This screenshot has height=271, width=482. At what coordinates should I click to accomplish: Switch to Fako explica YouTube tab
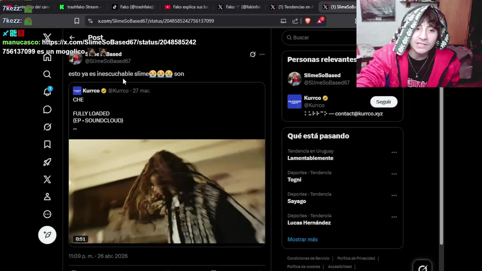(186, 7)
